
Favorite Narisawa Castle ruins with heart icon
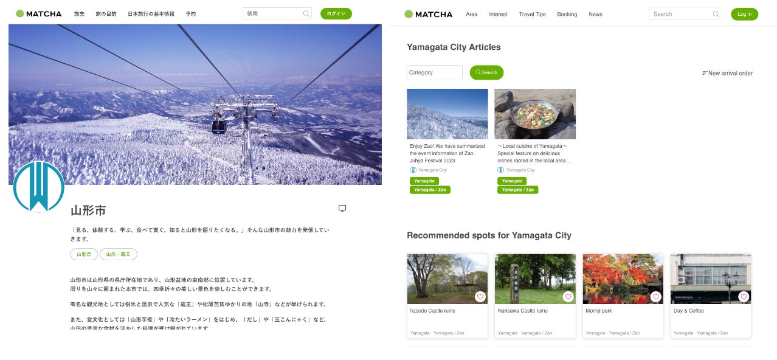coord(568,297)
